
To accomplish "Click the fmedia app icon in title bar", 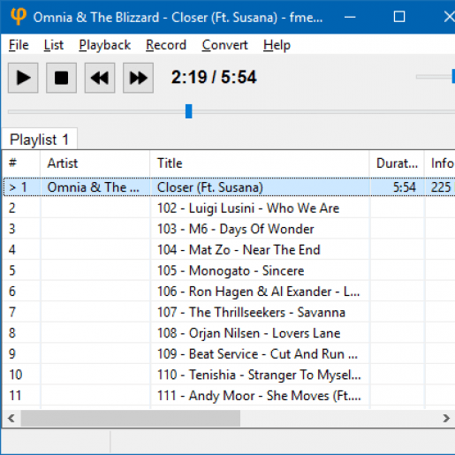I will 19,16.
